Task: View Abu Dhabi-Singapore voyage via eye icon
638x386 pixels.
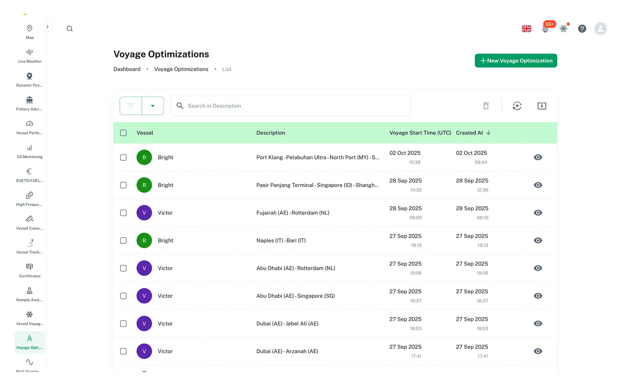Action: click(538, 296)
